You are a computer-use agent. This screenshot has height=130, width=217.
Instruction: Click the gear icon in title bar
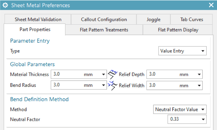[x=5, y=5]
